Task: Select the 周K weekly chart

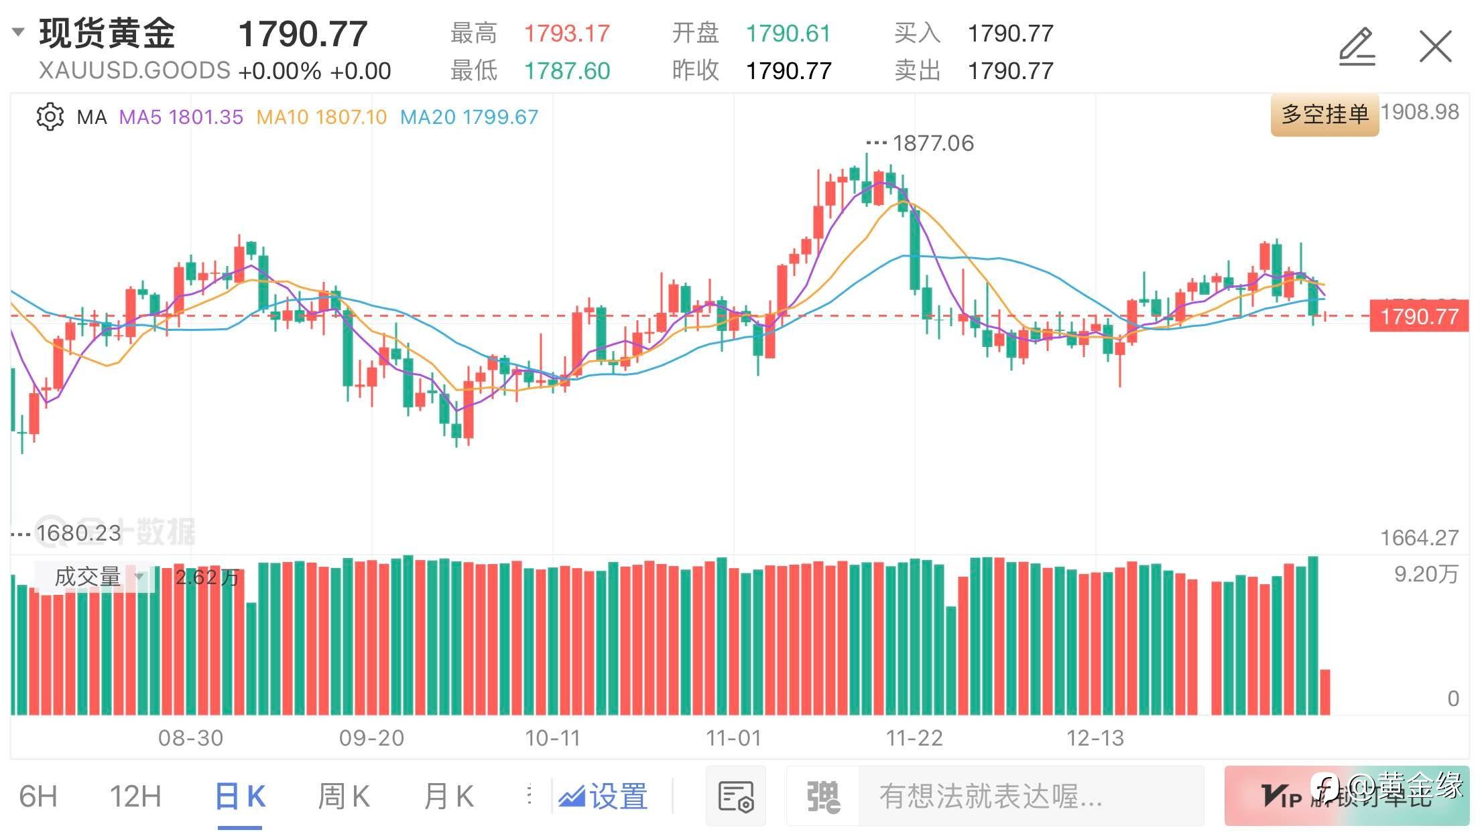Action: [343, 796]
